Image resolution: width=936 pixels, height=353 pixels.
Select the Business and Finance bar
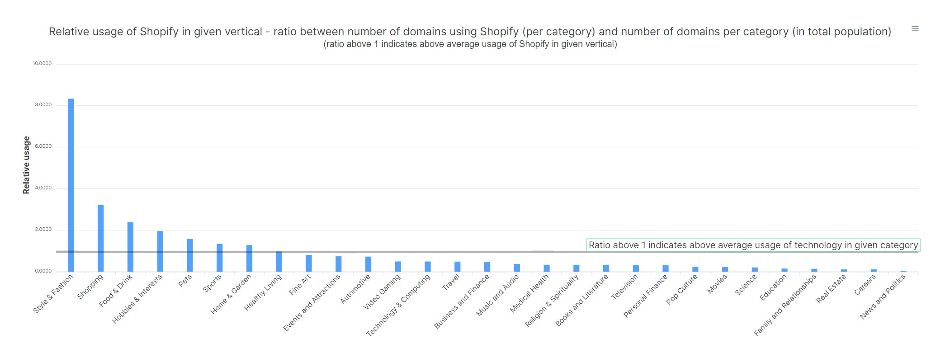pos(487,267)
